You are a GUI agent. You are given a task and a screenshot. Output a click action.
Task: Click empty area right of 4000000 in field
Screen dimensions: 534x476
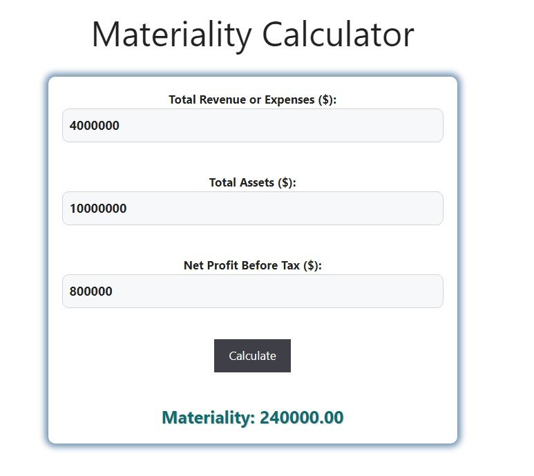point(311,126)
